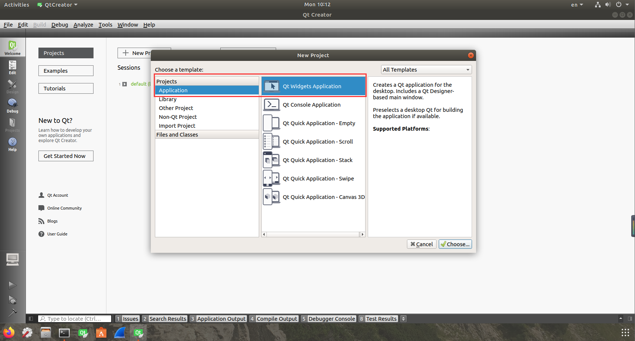Select the Other Project category

[x=207, y=108]
